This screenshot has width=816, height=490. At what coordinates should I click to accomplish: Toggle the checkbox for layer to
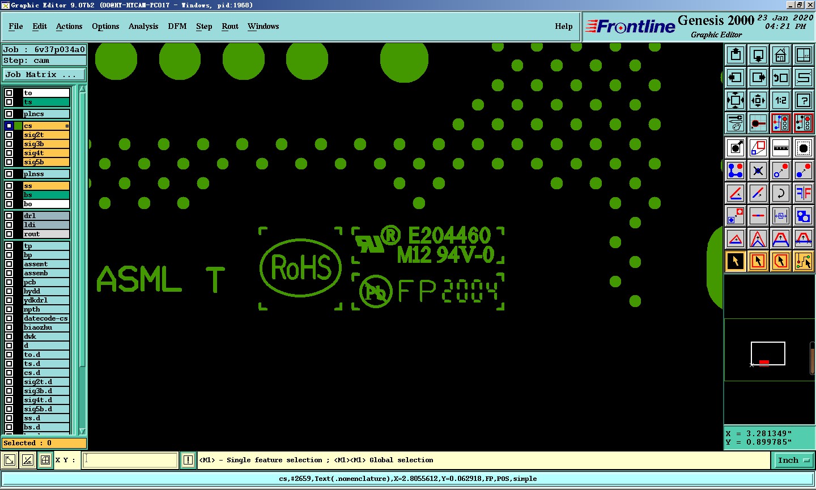9,93
